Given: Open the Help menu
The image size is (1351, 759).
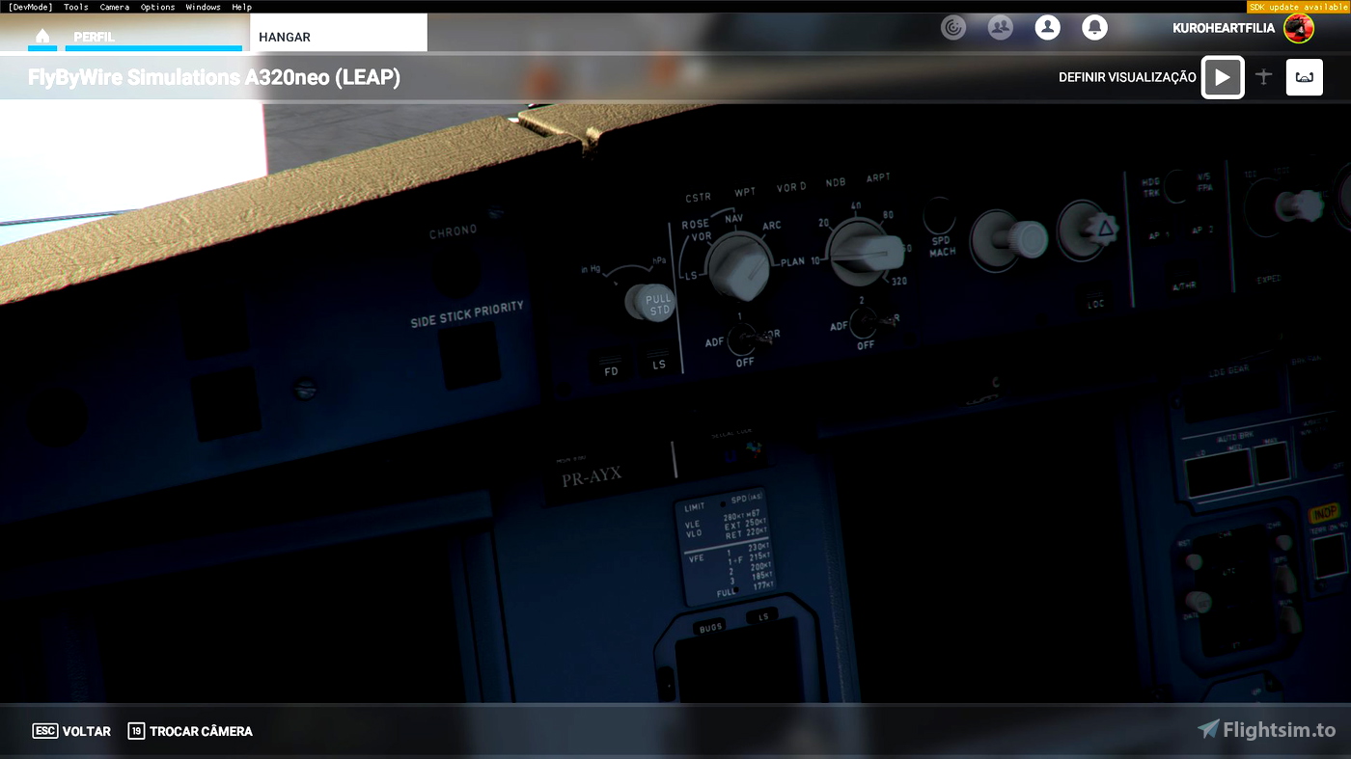Looking at the screenshot, I should pyautogui.click(x=241, y=7).
